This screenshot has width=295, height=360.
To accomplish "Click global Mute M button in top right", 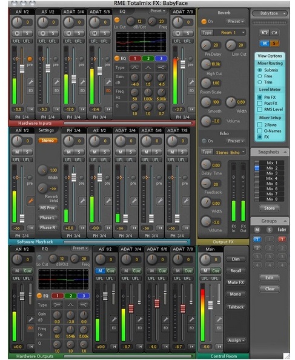I will point(265,44).
